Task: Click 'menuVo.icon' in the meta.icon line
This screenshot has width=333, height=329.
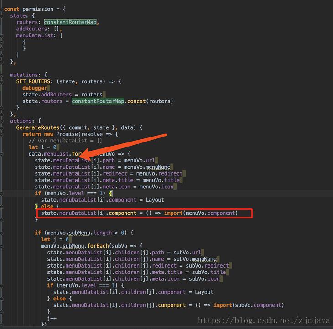Action: point(156,187)
